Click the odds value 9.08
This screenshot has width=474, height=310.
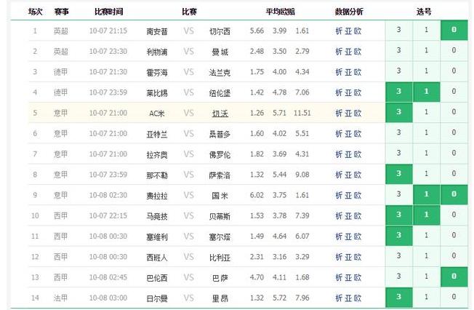tap(302, 175)
